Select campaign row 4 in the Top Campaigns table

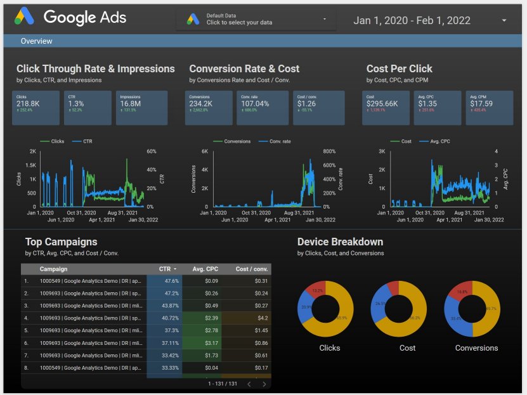click(x=146, y=318)
